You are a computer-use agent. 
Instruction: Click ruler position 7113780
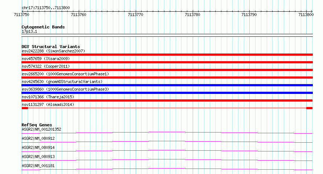click(x=192, y=15)
